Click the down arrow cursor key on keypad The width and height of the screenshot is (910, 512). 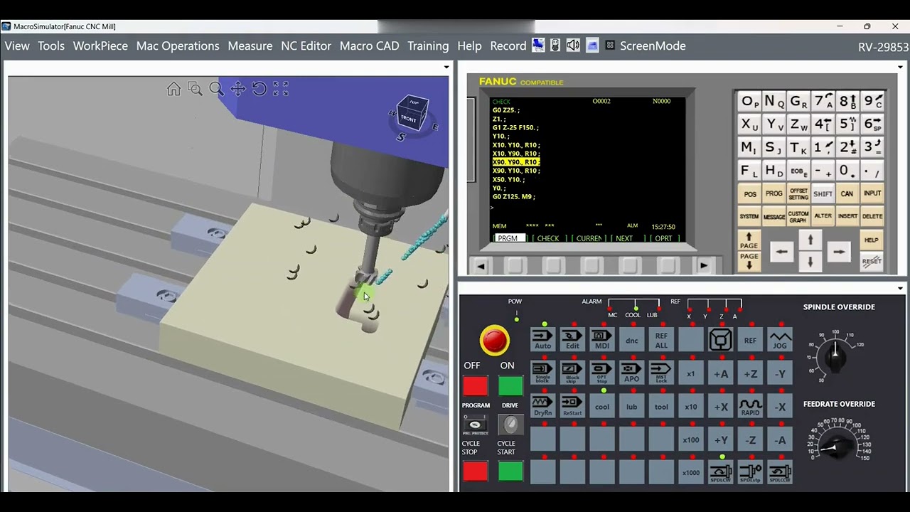(x=810, y=262)
